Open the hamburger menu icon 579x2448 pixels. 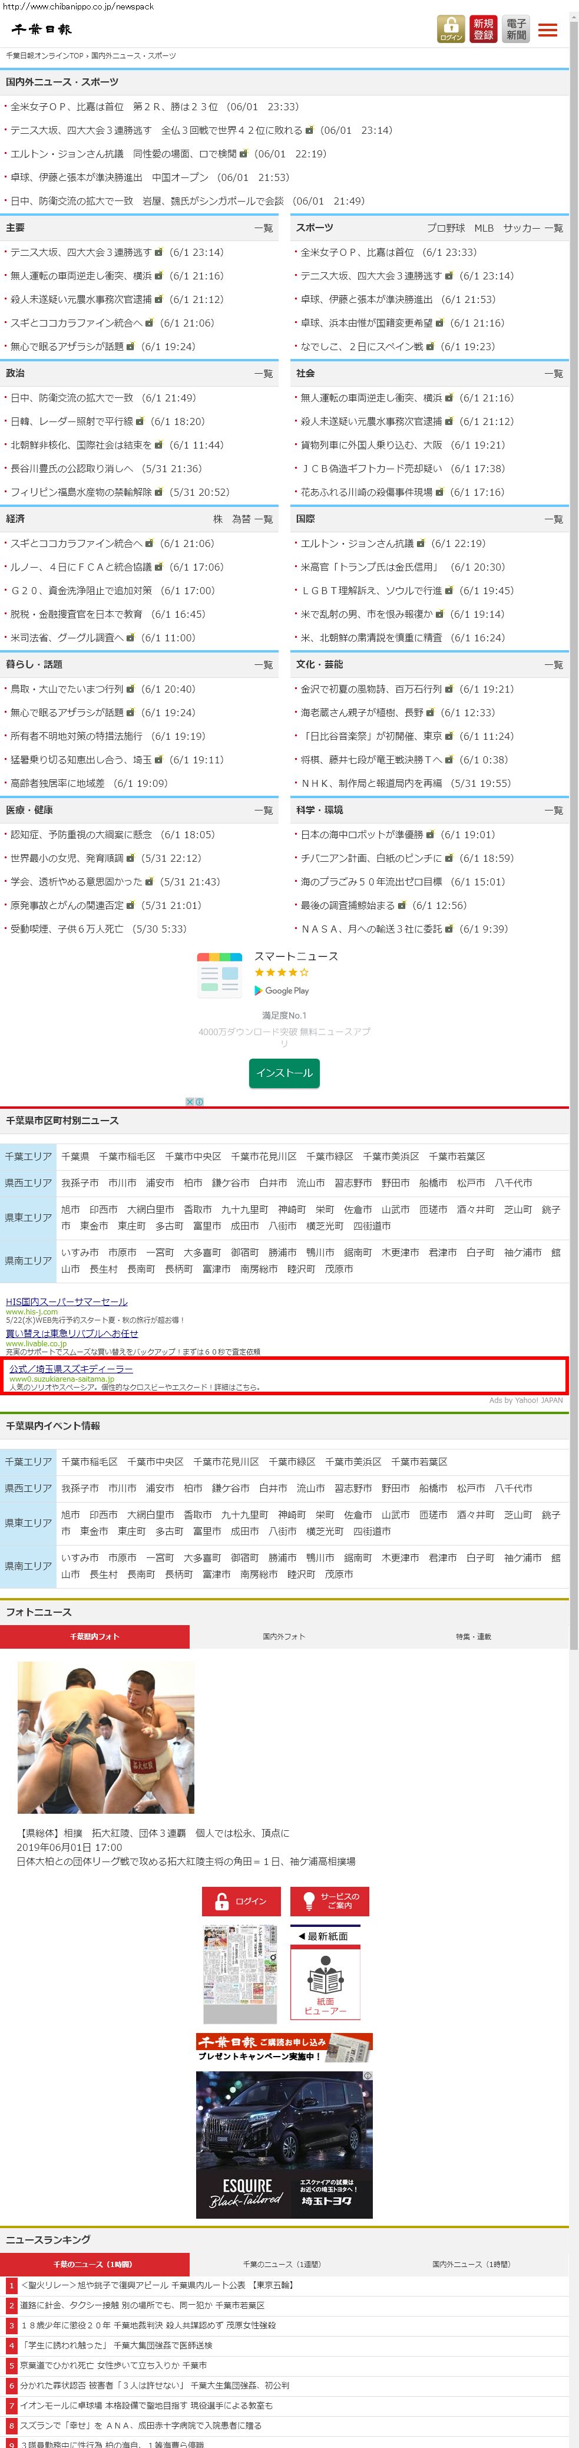tap(548, 31)
